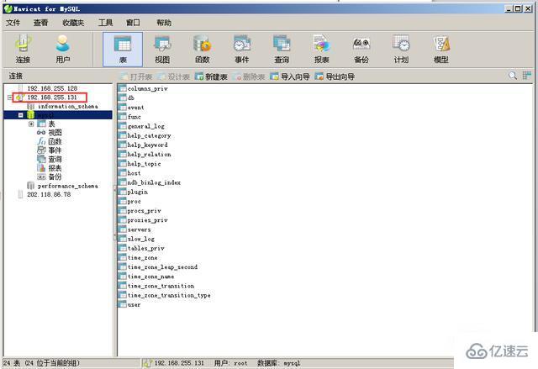The height and width of the screenshot is (369, 538).
Task: Click the 删除表 button
Action: (249, 76)
